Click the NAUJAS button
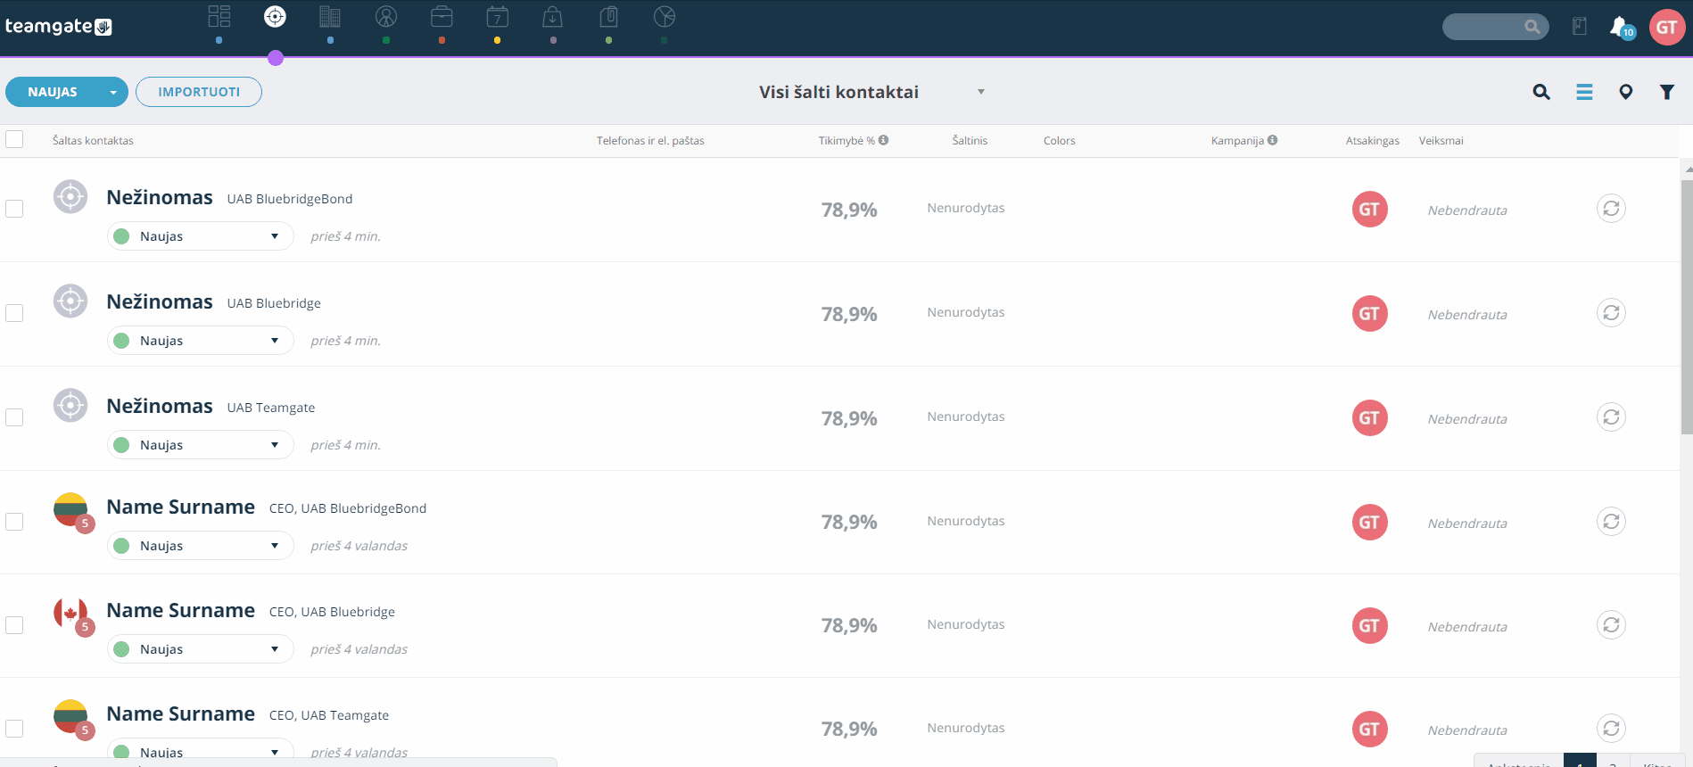Screen dimensions: 1693x767 [54, 92]
